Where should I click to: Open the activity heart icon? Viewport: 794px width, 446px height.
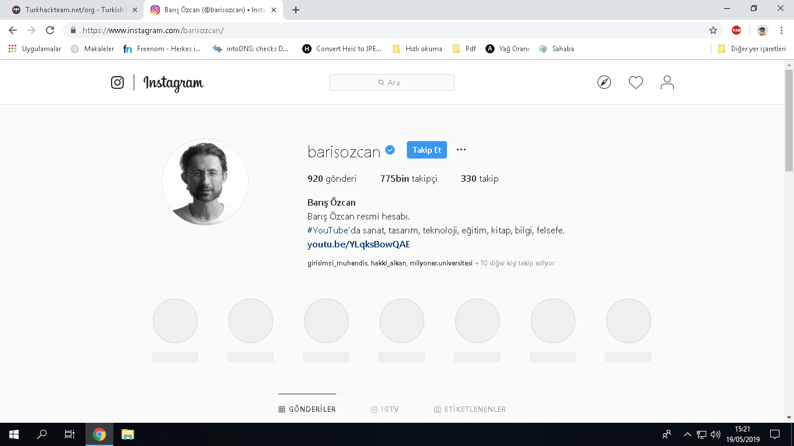point(636,82)
